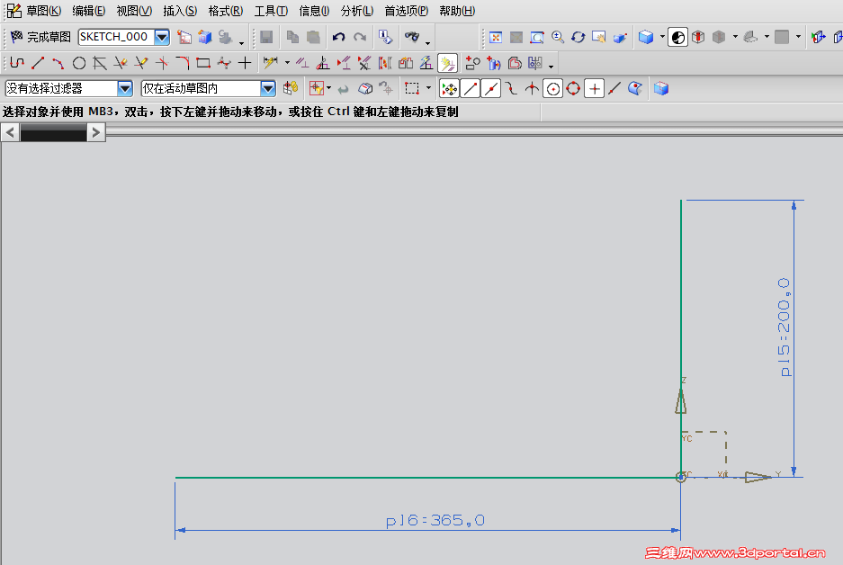Click the Reattach sketch cube icon
The height and width of the screenshot is (565, 843).
pos(205,37)
